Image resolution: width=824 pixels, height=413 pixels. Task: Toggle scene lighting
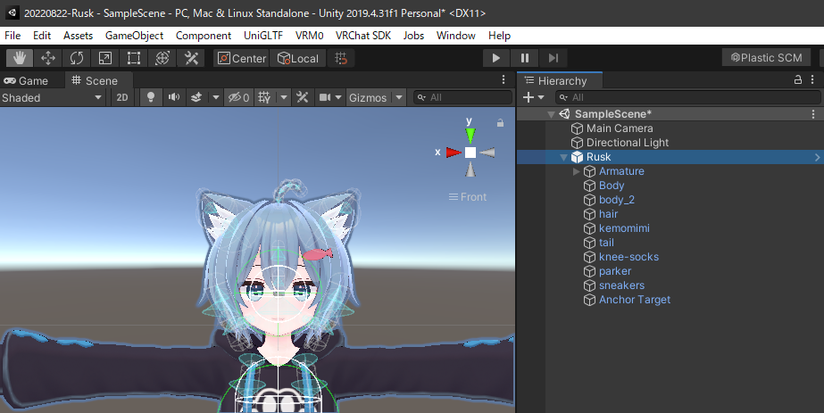(151, 97)
